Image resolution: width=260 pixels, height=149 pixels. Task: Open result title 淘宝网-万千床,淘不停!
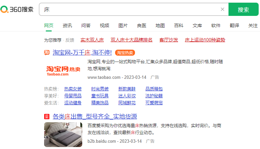(82, 53)
